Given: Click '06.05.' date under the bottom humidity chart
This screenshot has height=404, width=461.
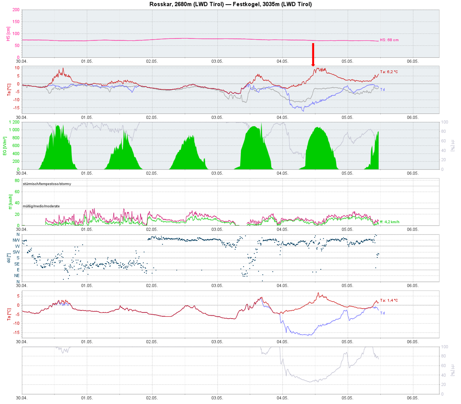Looking at the screenshot, I should 413,398.
